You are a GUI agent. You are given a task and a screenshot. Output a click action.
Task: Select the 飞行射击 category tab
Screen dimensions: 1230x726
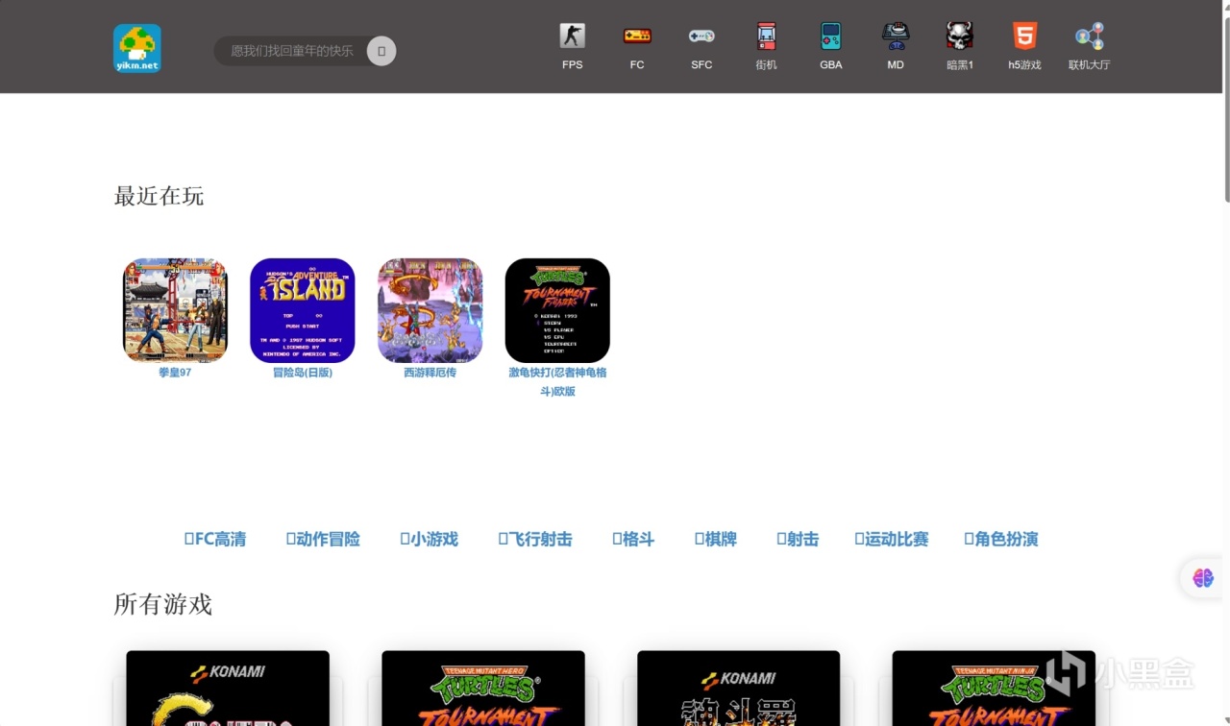click(x=535, y=540)
